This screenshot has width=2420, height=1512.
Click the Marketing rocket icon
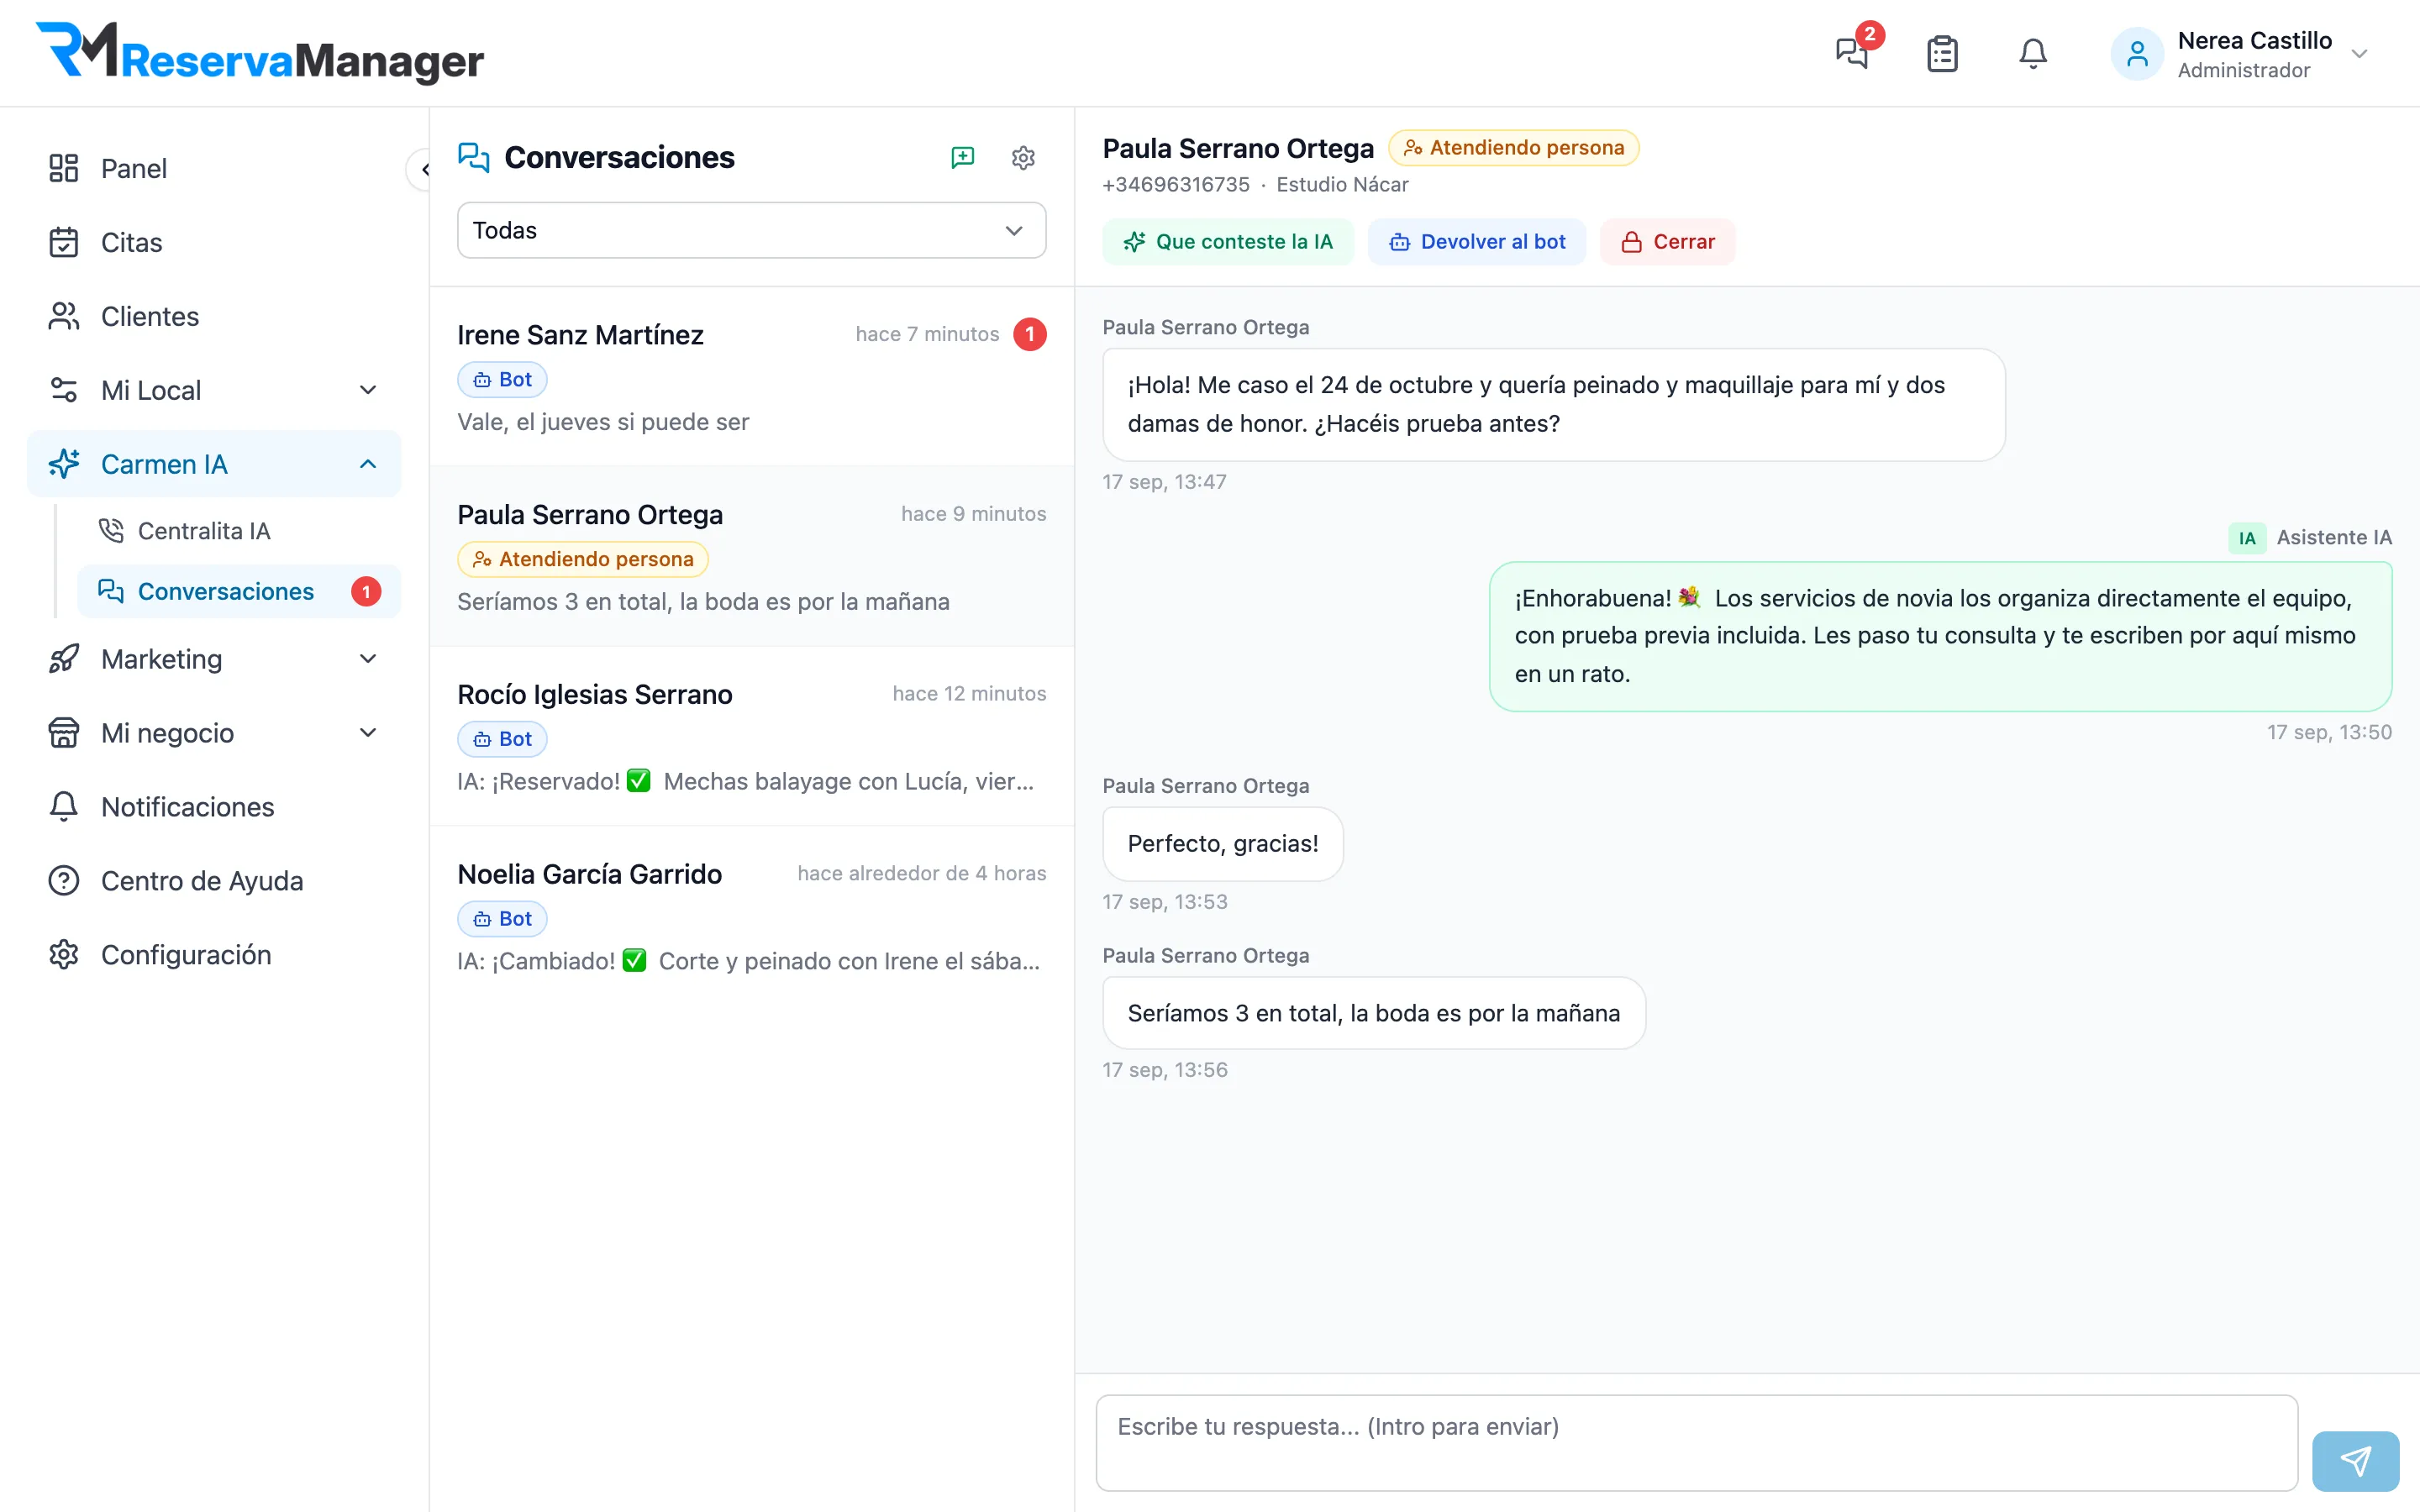click(x=64, y=659)
